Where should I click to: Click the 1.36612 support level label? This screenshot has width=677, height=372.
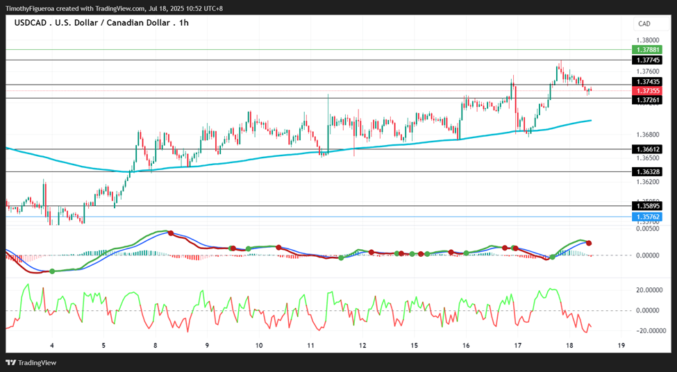point(646,149)
